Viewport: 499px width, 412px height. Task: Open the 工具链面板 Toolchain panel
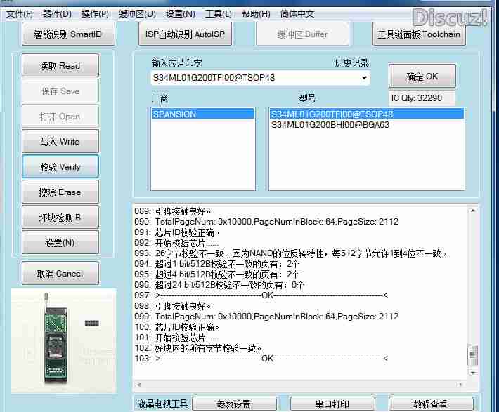pyautogui.click(x=419, y=34)
